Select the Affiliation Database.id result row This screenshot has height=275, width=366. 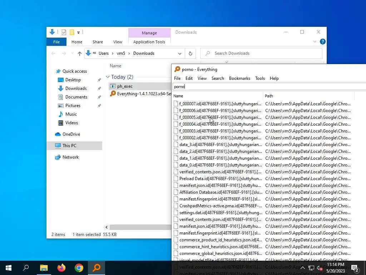[263, 192]
